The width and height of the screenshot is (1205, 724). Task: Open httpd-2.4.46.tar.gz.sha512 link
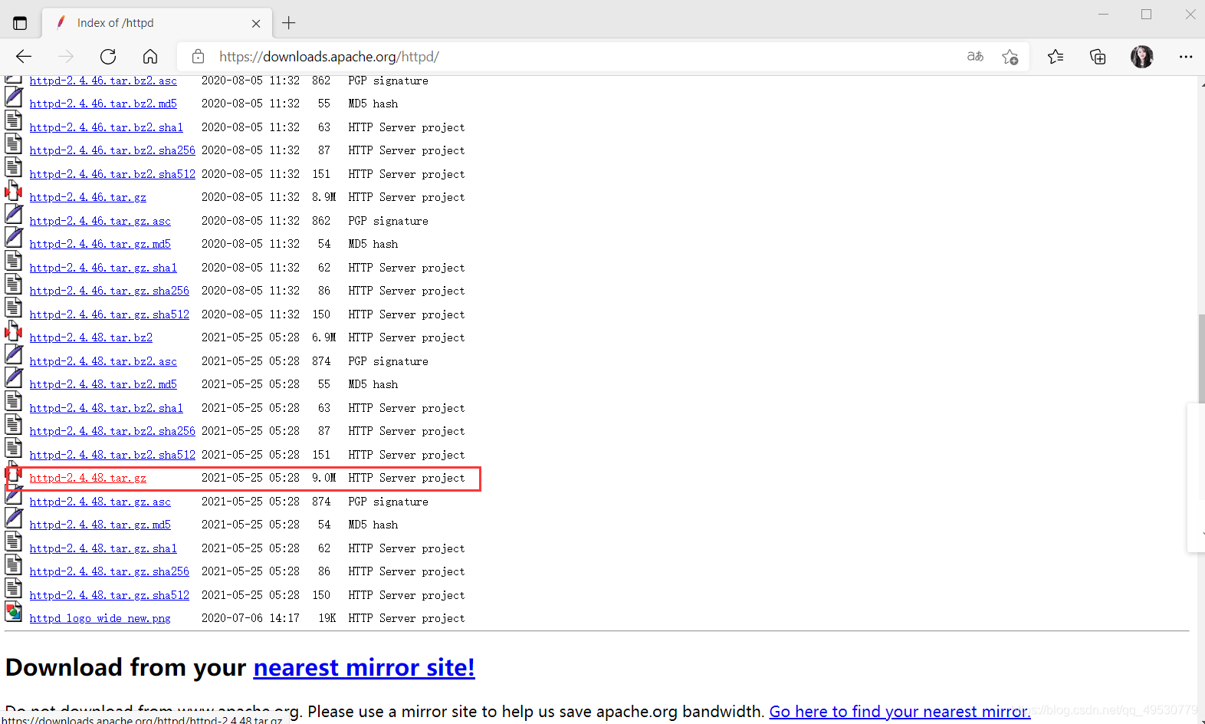(110, 314)
